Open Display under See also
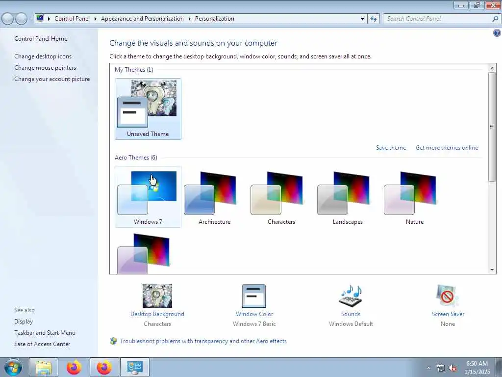Screen dimensions: 502x377 24,322
